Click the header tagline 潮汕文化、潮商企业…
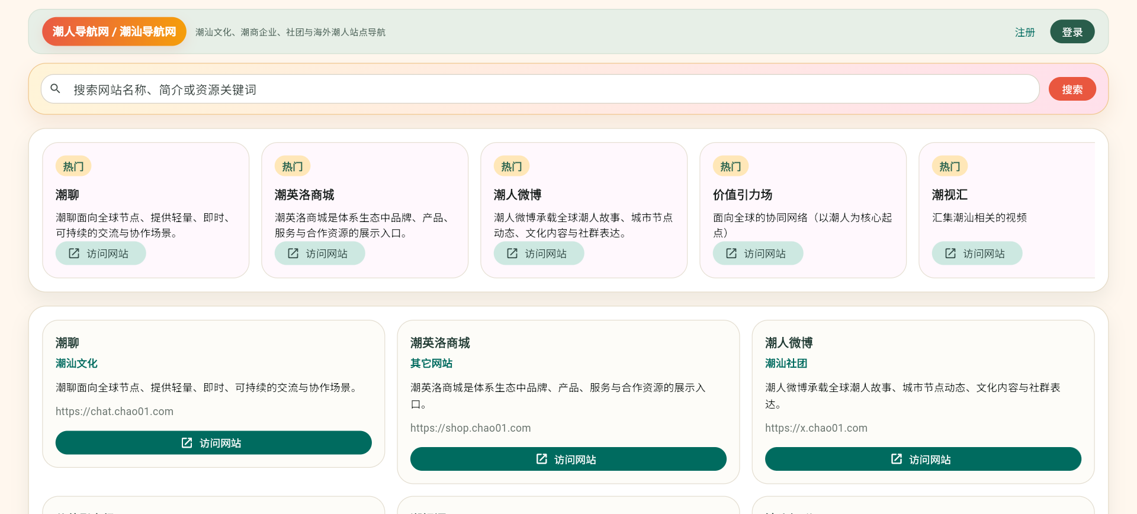This screenshot has width=1137, height=514. (290, 33)
